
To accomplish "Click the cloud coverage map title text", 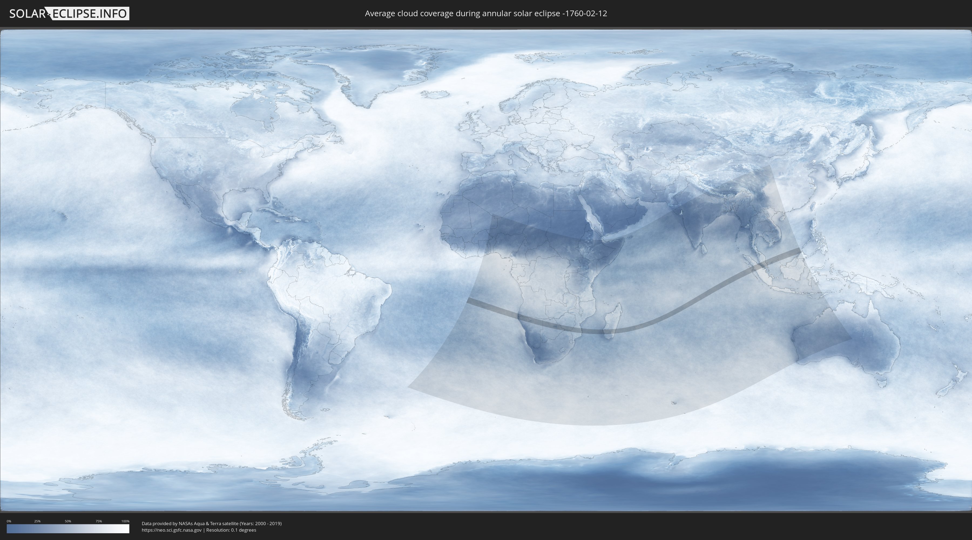I will tap(486, 13).
